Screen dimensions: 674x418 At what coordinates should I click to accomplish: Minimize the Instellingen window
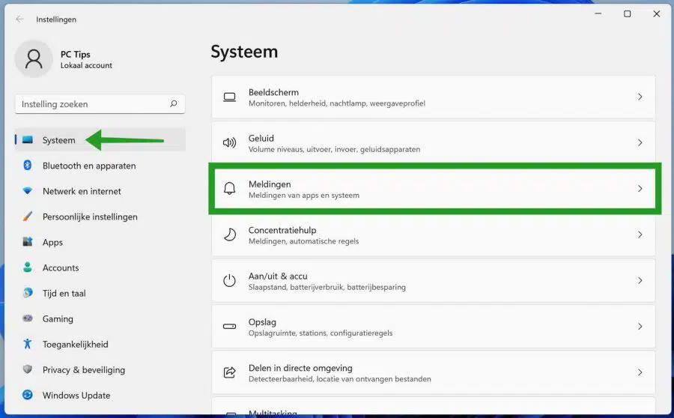tap(598, 13)
